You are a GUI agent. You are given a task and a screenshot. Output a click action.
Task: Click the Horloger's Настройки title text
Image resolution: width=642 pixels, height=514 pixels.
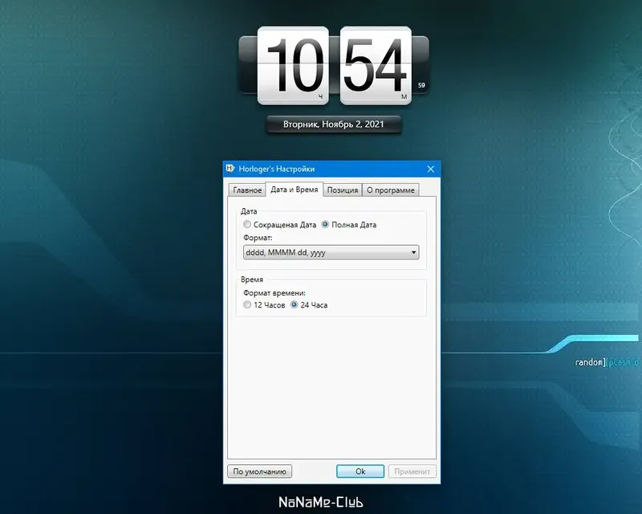click(x=277, y=169)
